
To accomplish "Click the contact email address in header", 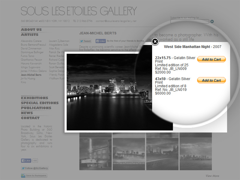I will pos(116,21).
